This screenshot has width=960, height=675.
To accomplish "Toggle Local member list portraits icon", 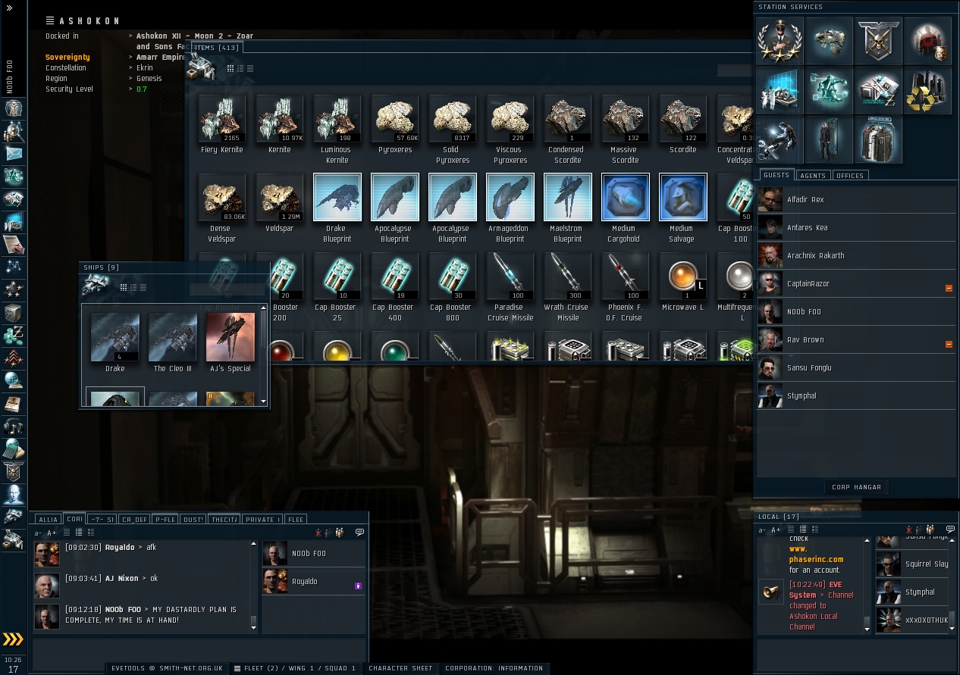I will coord(930,530).
